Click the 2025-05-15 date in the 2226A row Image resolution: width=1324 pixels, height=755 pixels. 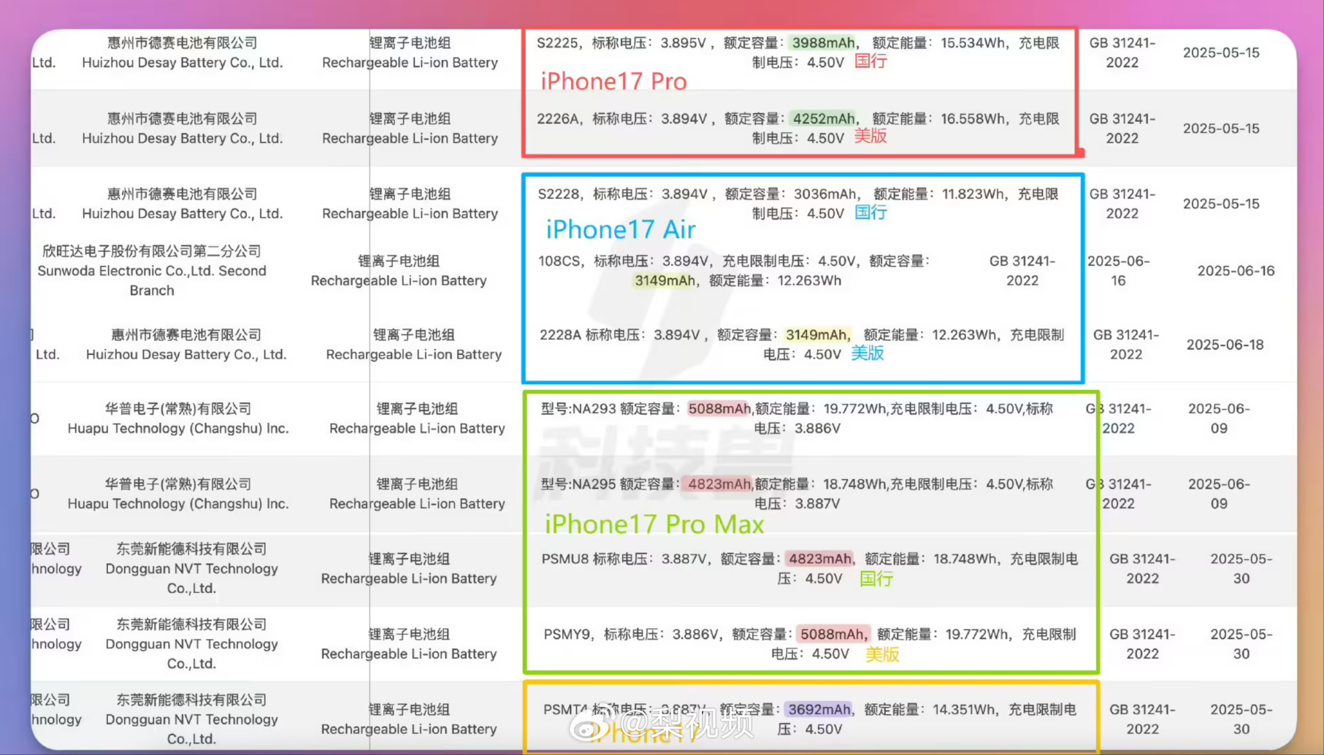(x=1221, y=129)
